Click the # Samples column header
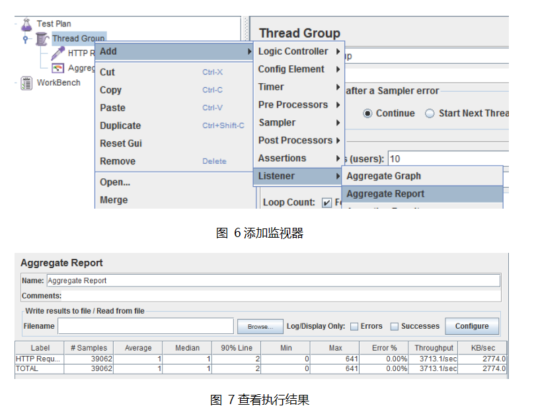 (89, 348)
